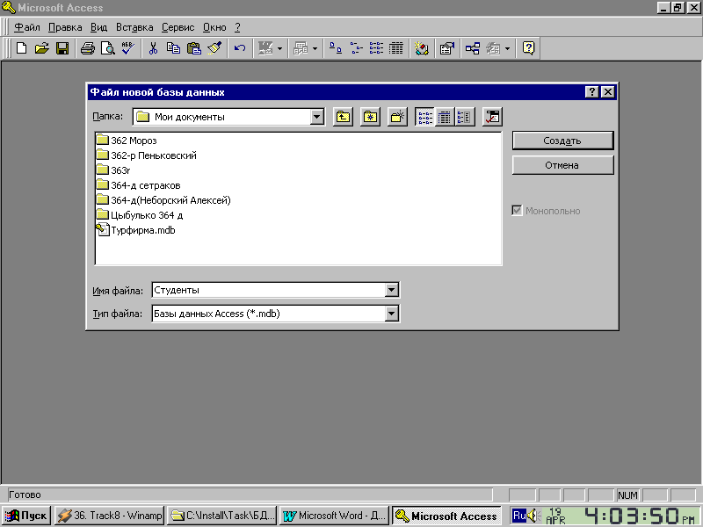Click the Look in Favorites folder icon
The width and height of the screenshot is (703, 527).
370,117
